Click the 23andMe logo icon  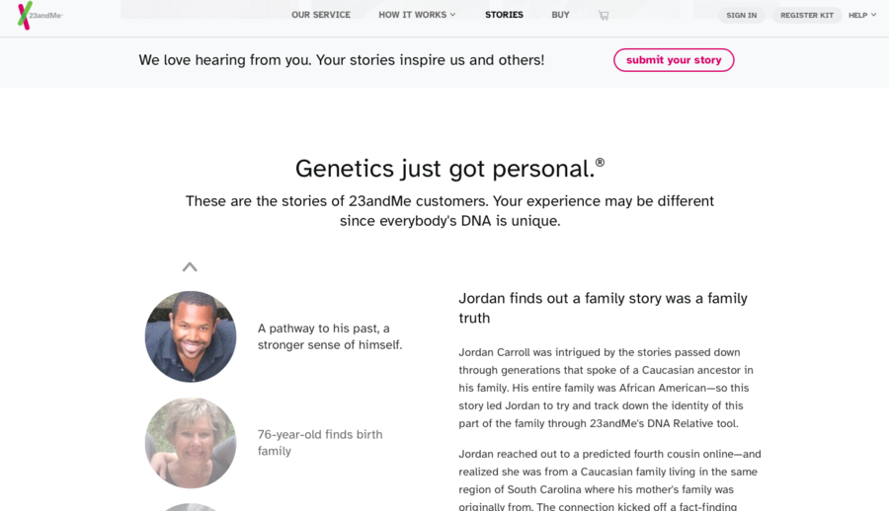[24, 16]
